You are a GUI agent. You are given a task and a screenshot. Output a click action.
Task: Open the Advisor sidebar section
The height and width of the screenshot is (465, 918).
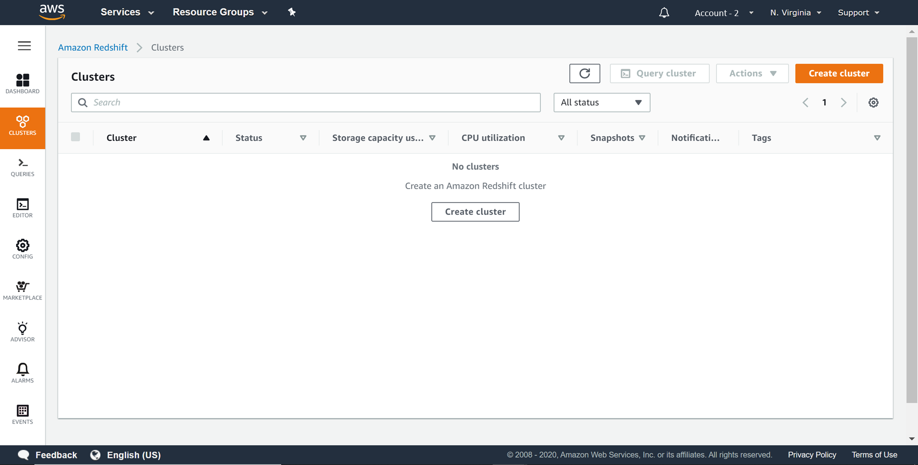click(x=22, y=332)
